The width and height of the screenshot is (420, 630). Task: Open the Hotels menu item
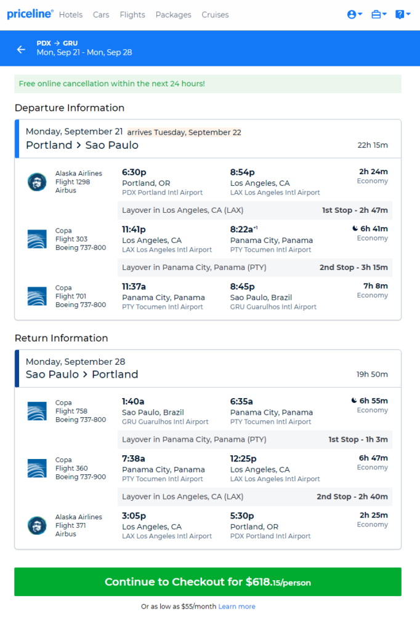point(71,15)
